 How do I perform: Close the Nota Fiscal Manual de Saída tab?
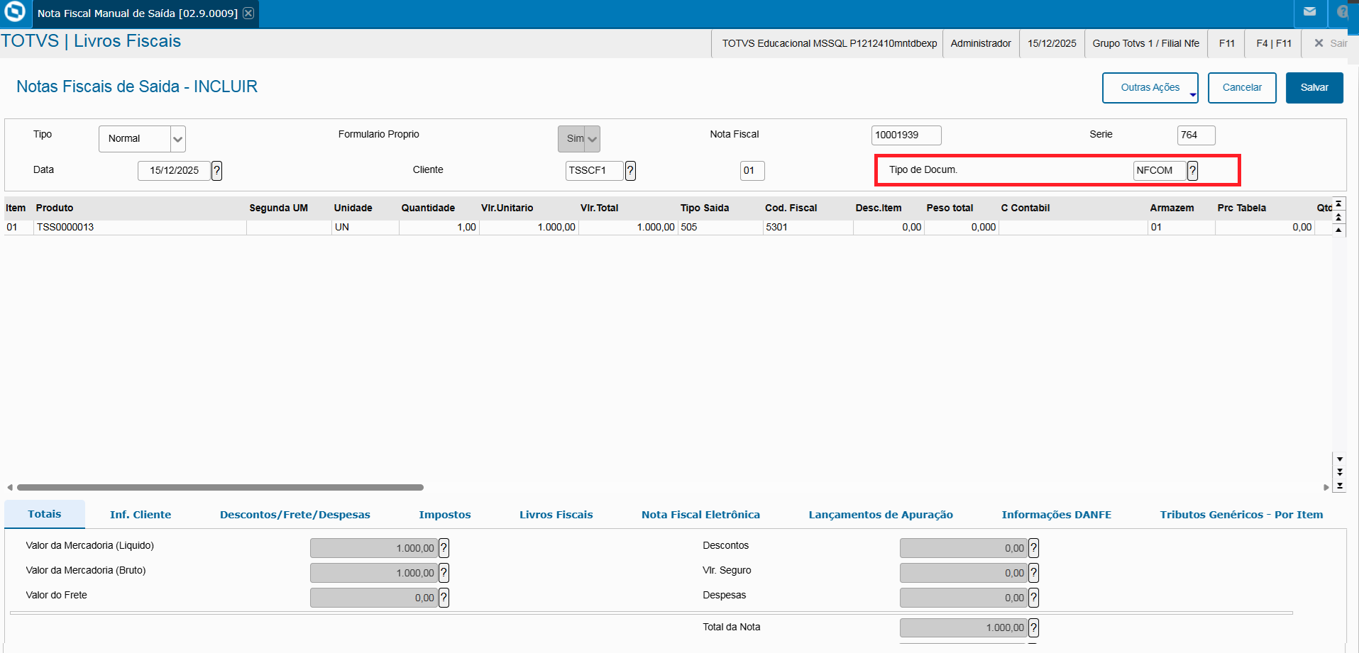248,13
